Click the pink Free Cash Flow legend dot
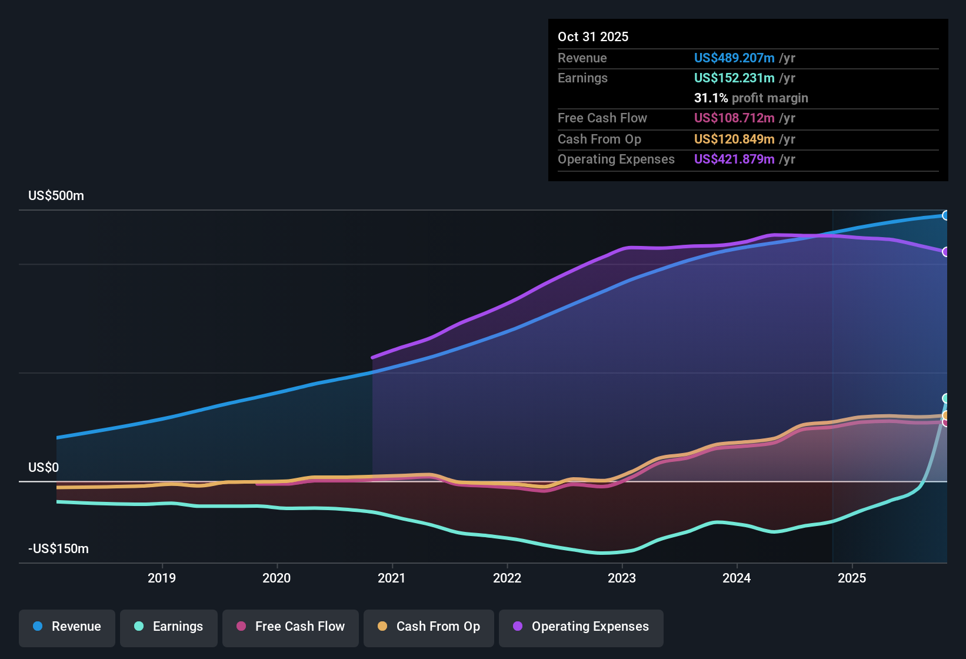Screen dimensions: 966x659 241,627
